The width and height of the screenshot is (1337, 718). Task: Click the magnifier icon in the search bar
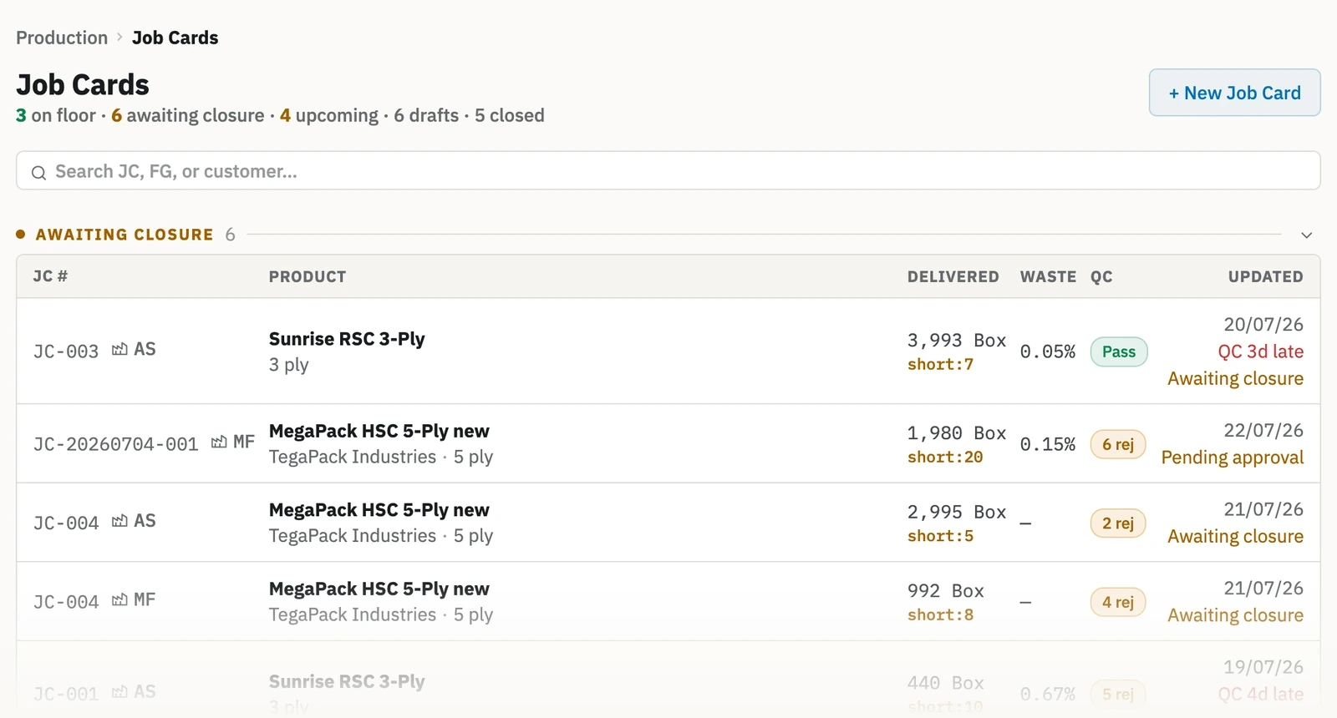click(38, 173)
